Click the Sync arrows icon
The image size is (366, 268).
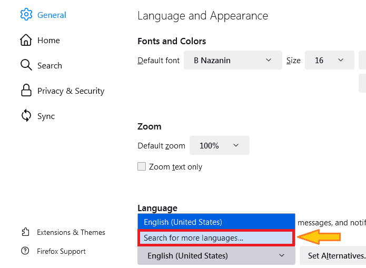26,116
